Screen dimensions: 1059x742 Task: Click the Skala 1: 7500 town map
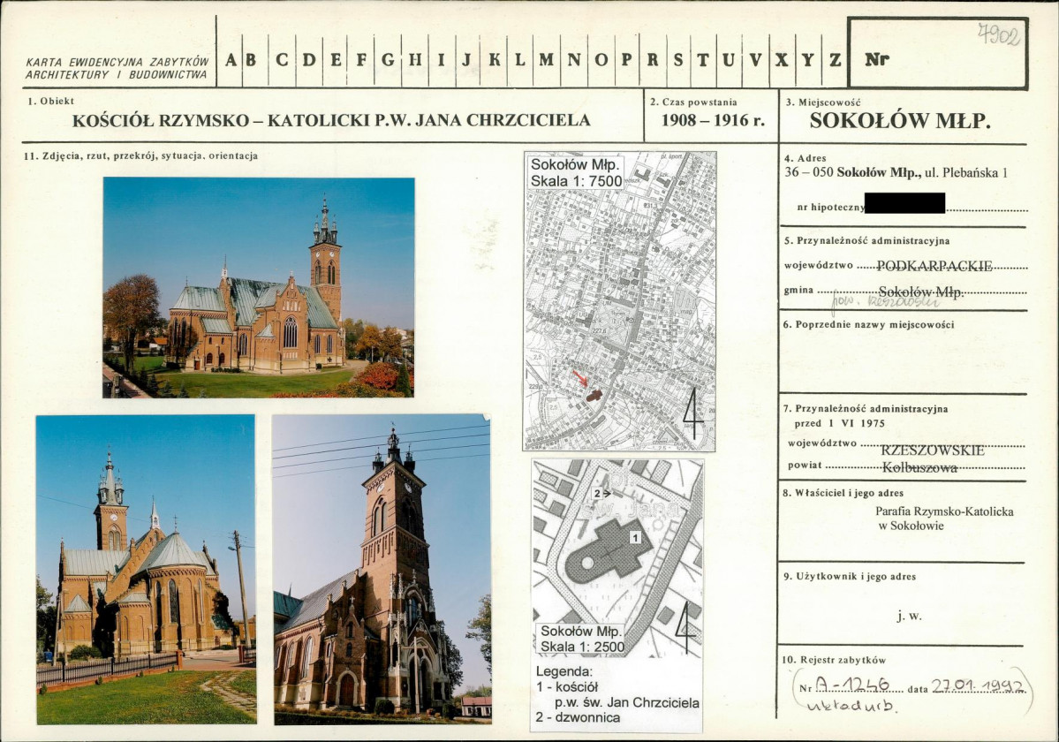click(x=619, y=301)
